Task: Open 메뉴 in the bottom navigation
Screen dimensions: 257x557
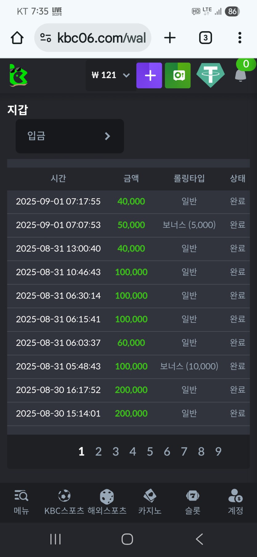Action: point(21,502)
